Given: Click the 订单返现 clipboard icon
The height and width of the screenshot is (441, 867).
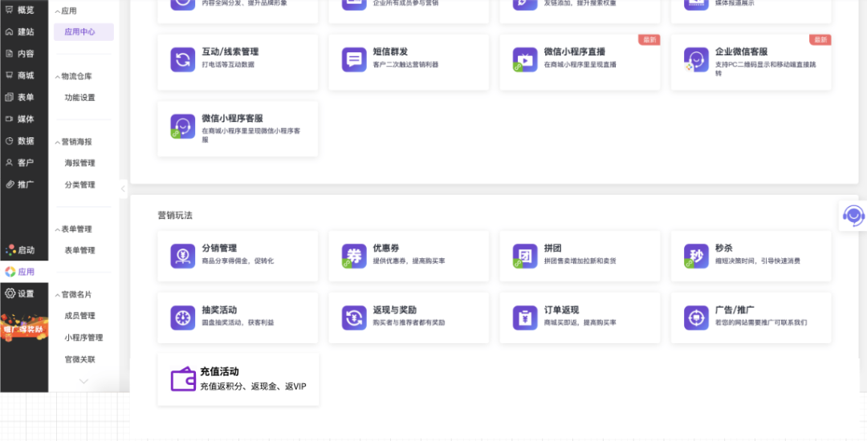Looking at the screenshot, I should 525,317.
